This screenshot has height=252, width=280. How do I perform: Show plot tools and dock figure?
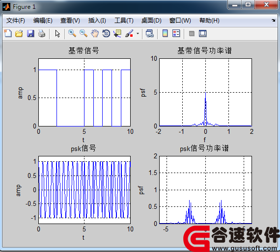point(203,33)
